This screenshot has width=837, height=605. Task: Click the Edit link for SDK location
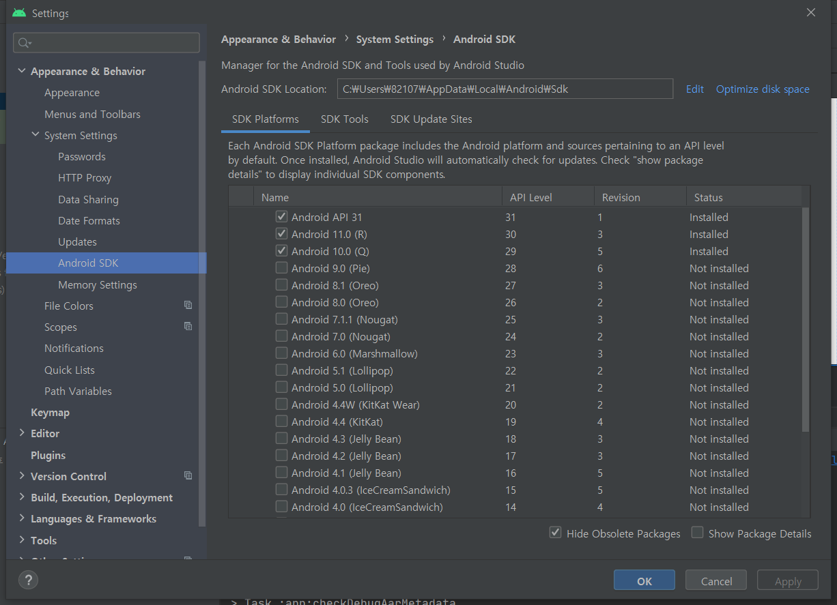point(695,89)
